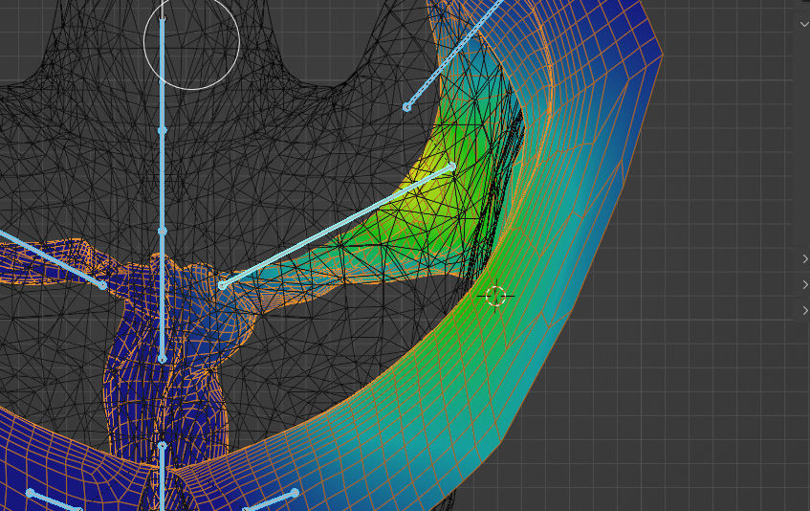
Task: Select the bottom-left short bone's joint
Action: point(31,494)
